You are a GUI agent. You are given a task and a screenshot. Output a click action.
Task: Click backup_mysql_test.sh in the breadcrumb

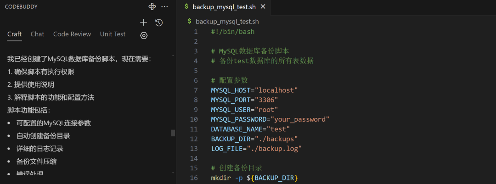[x=226, y=22]
